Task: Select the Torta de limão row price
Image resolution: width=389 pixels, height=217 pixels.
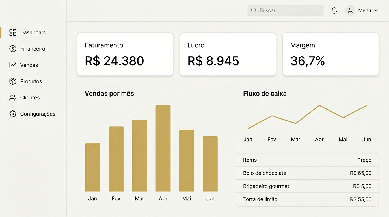Action: (360, 199)
